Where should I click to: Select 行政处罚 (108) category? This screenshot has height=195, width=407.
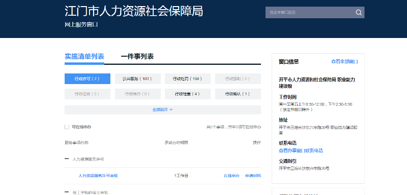tap(188, 79)
